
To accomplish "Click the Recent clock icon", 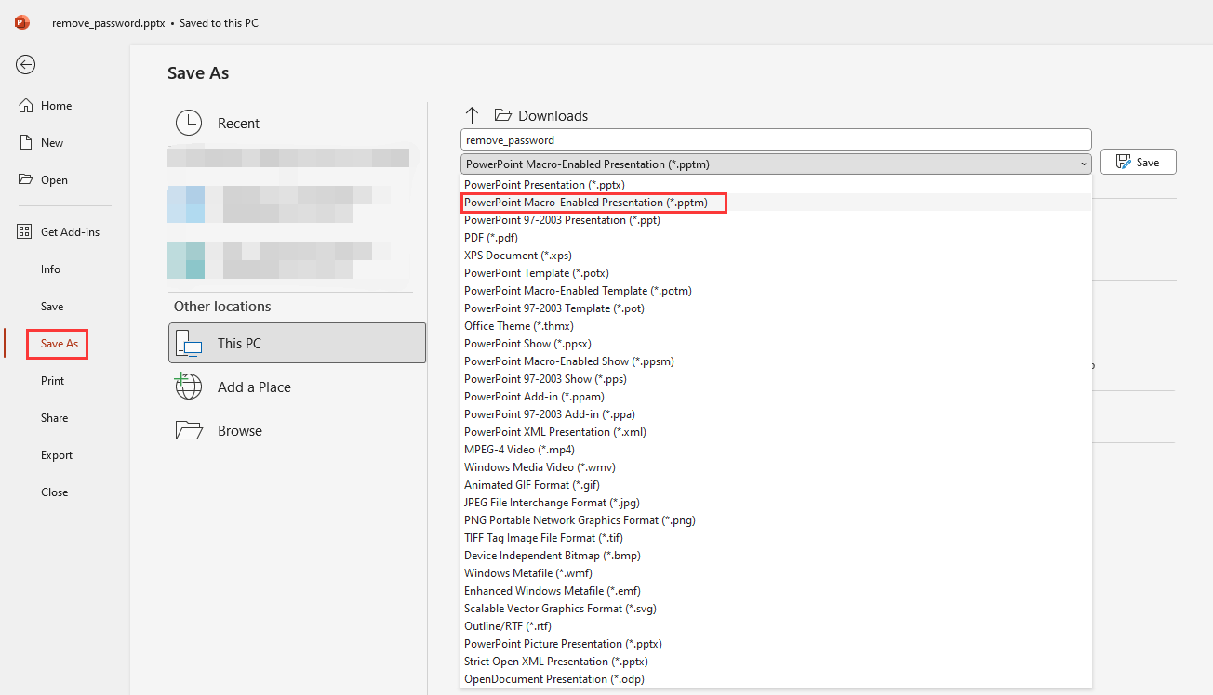I will pos(189,123).
